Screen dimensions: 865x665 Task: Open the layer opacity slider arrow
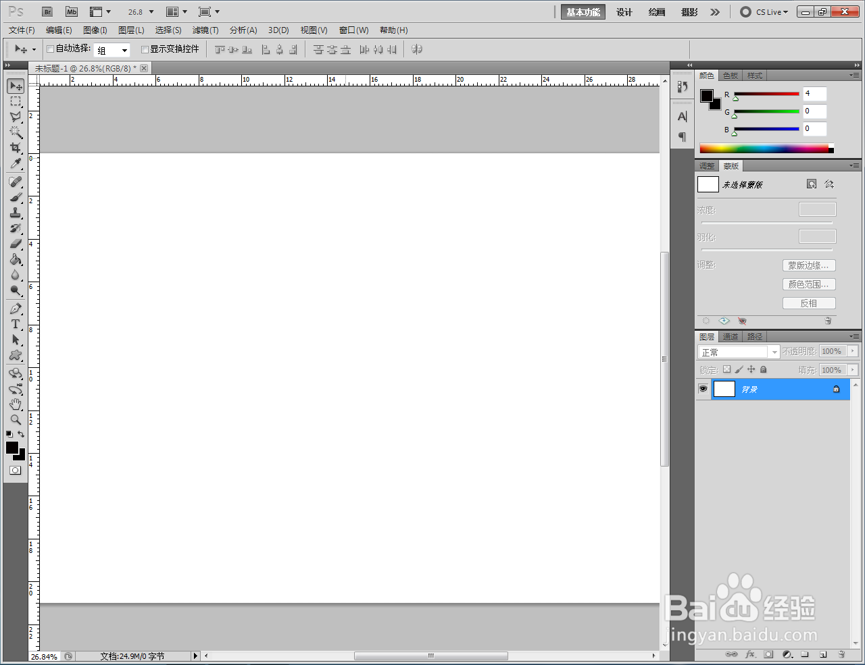(x=853, y=351)
